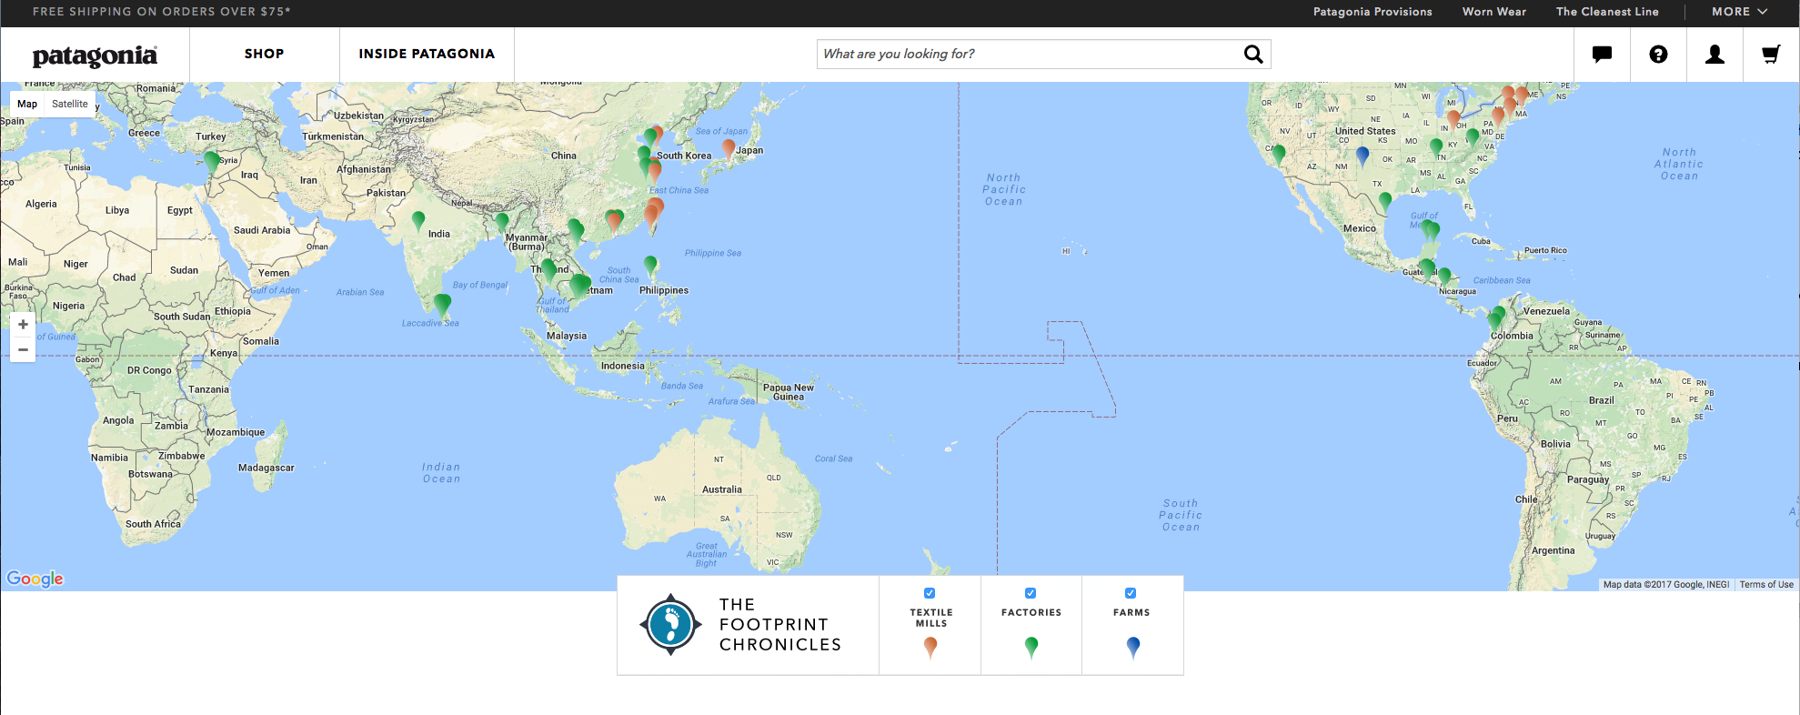Click the green factories legend pin
1800x715 pixels.
1031,647
